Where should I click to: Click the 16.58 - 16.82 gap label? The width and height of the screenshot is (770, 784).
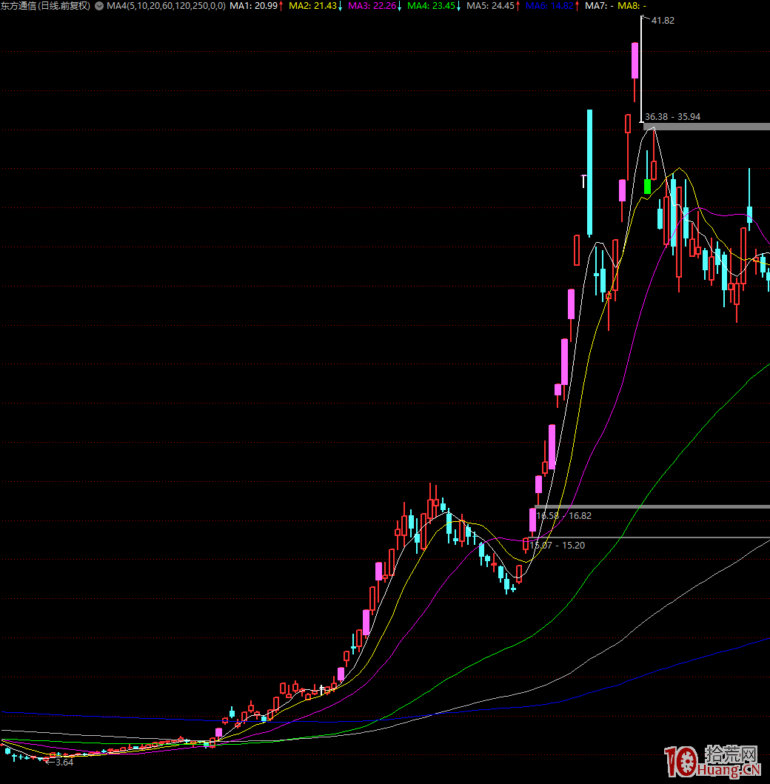point(563,515)
